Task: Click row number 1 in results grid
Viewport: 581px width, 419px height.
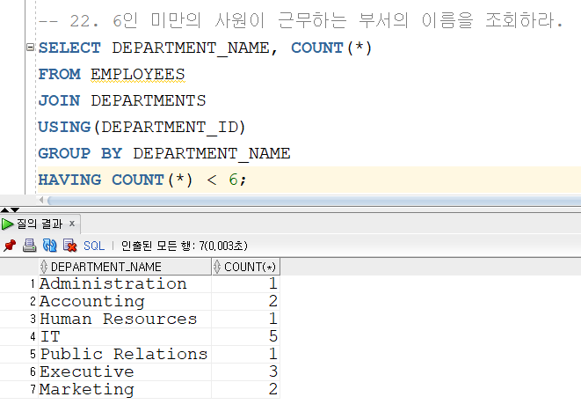Action: pyautogui.click(x=33, y=284)
